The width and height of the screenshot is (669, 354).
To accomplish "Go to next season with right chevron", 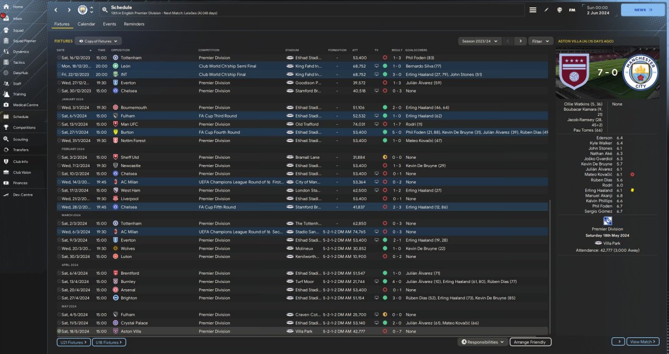I will (520, 41).
